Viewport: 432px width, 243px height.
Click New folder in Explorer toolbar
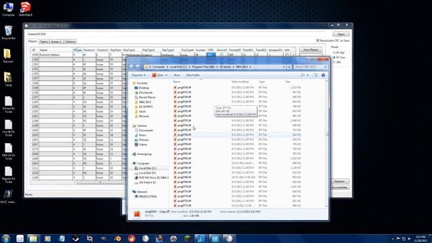click(x=193, y=75)
